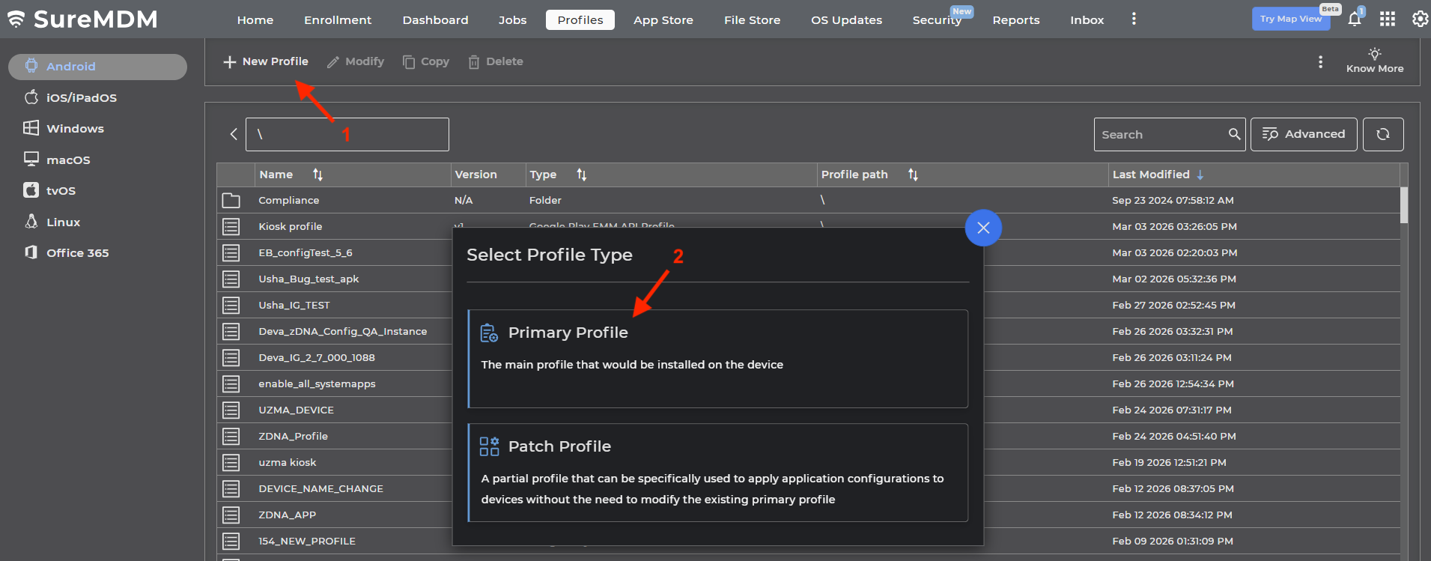Go back using the path chevron

click(x=234, y=134)
